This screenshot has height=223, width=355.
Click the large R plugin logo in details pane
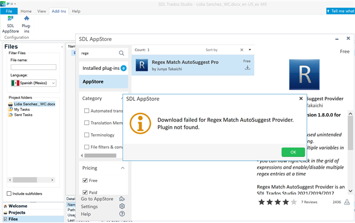(304, 74)
